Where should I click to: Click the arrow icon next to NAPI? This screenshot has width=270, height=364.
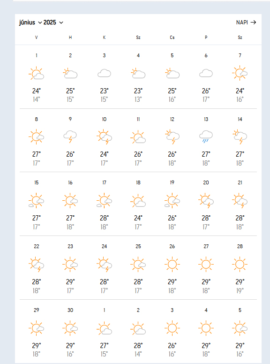pos(253,23)
